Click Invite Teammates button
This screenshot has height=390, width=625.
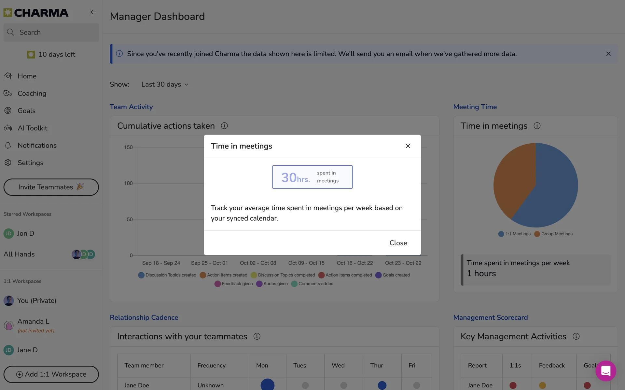coord(51,187)
